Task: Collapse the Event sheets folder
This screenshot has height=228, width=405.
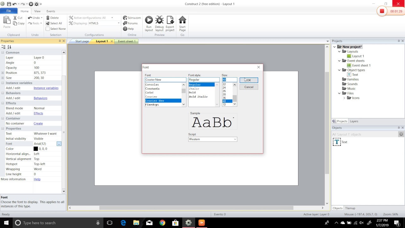Action: tap(340, 61)
